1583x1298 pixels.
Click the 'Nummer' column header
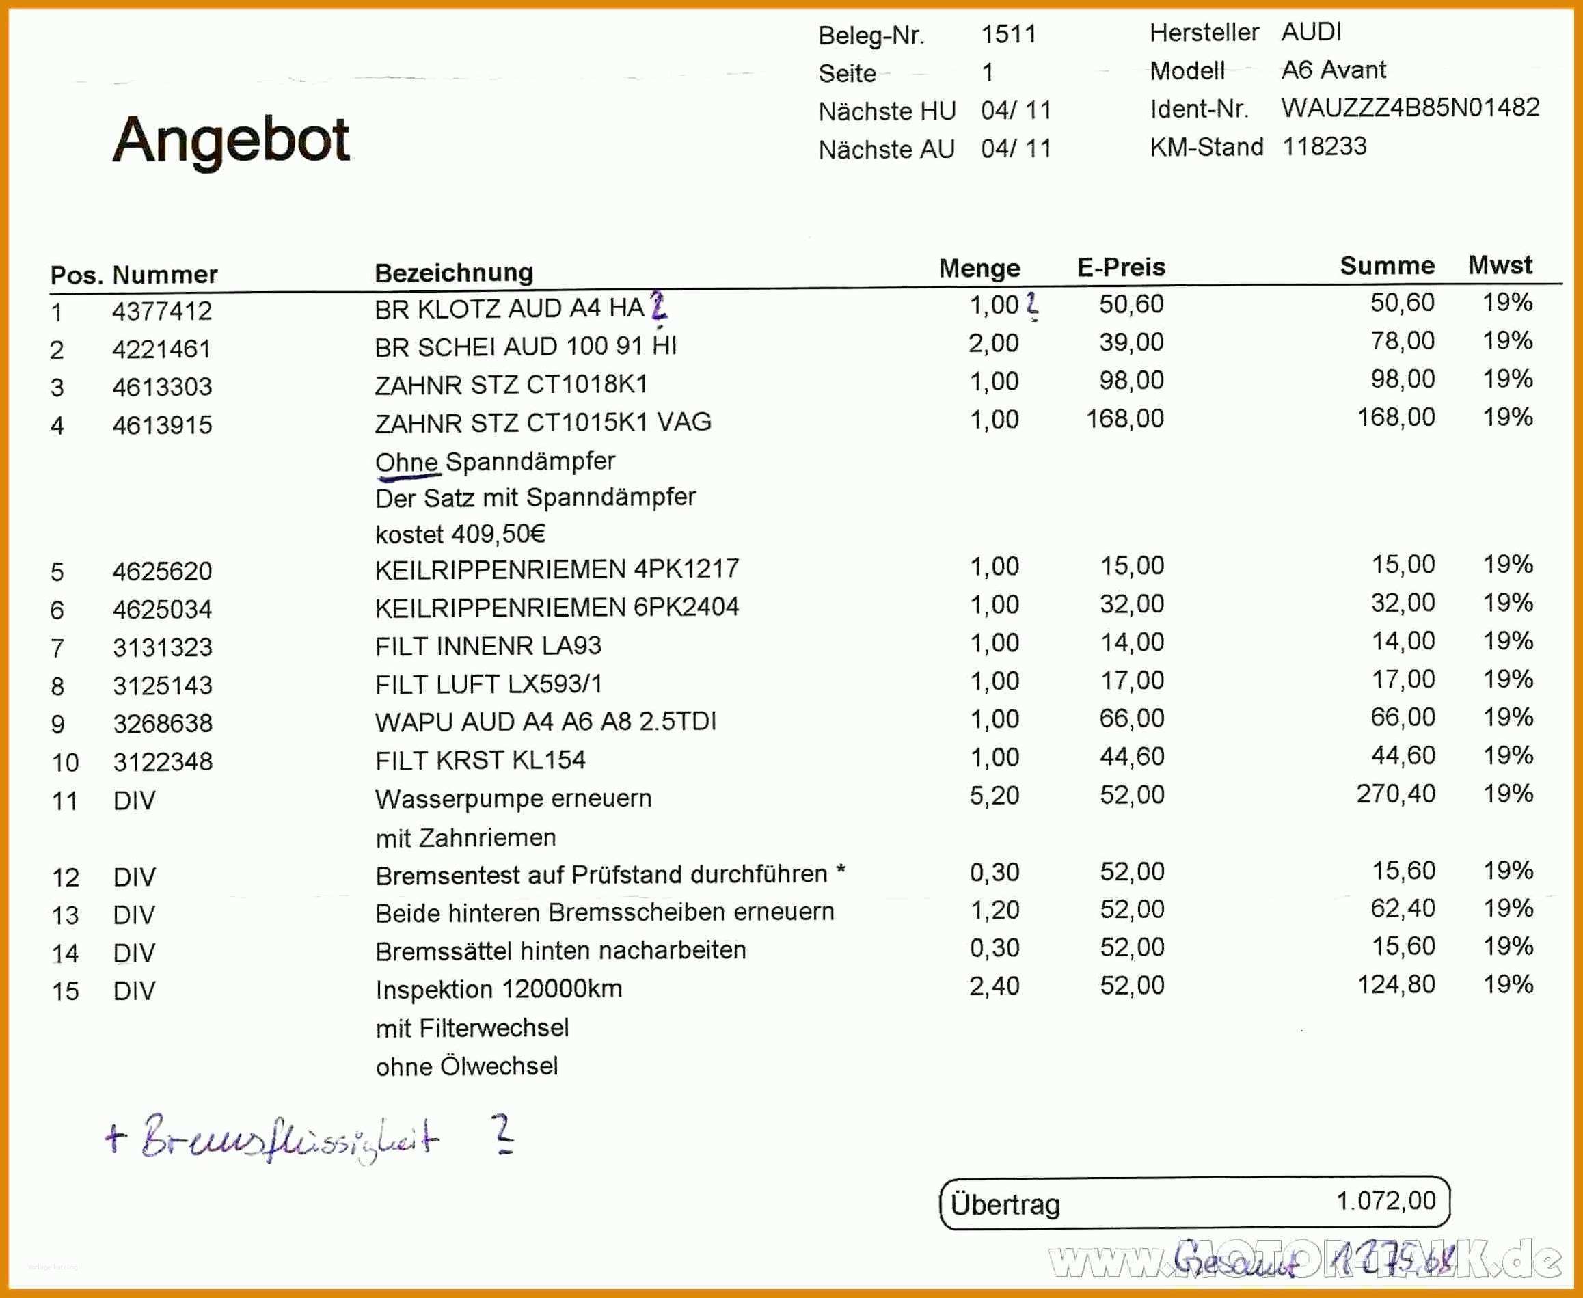(x=165, y=275)
